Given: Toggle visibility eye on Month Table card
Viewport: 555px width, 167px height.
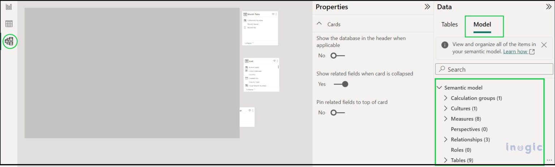Looking at the screenshot, I should pyautogui.click(x=273, y=14).
